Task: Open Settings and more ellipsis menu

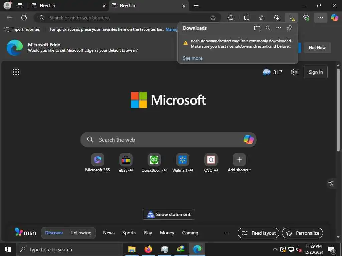Action: click(320, 18)
